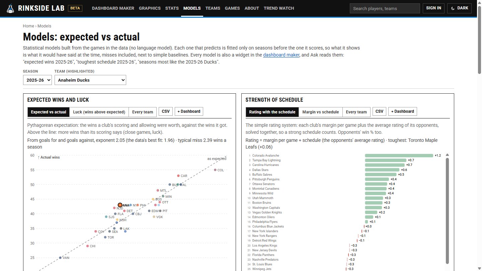Go to the Graphics section
482x271 pixels.
[150, 8]
